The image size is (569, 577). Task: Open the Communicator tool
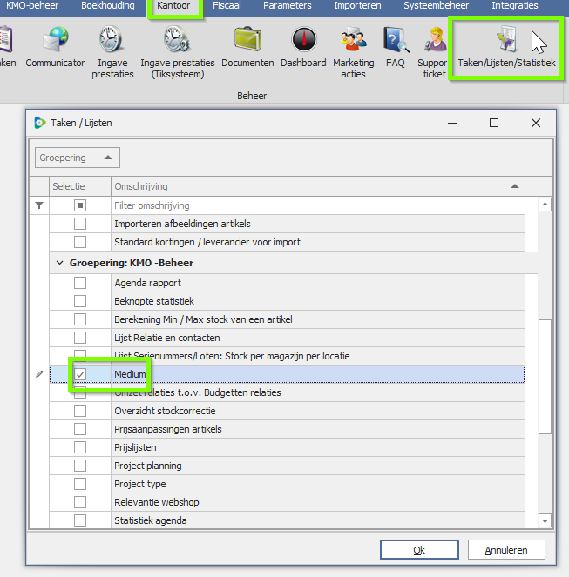tap(55, 47)
